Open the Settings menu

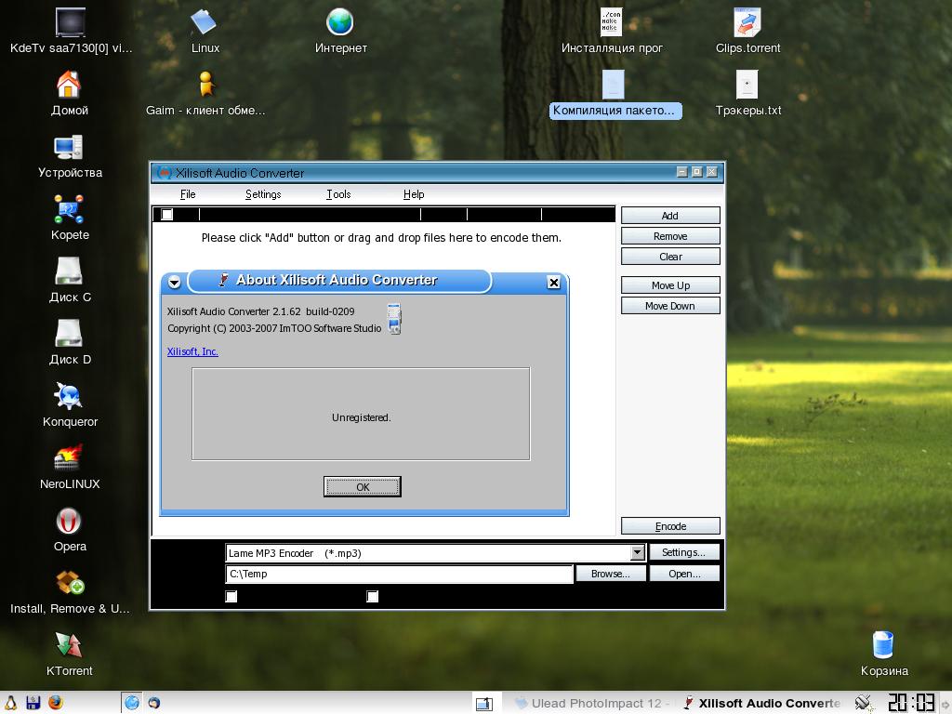coord(263,194)
